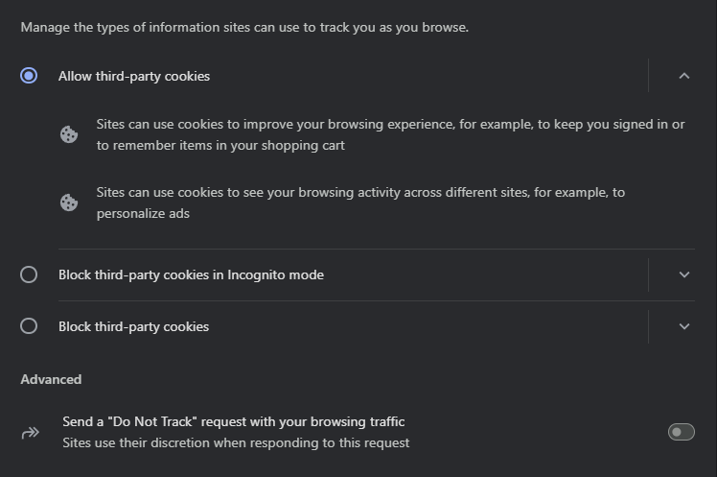This screenshot has height=477, width=717.
Task: Click Sites use their discretion description
Action: coord(236,443)
